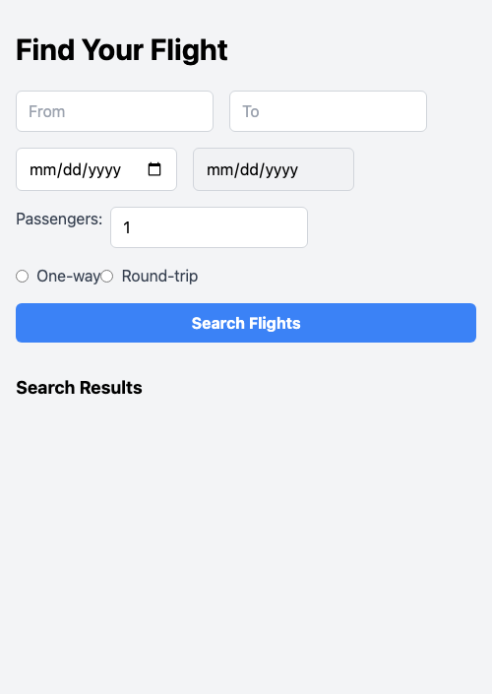The image size is (492, 694).
Task: Open the departure date calendar picker icon
Action: click(x=154, y=169)
